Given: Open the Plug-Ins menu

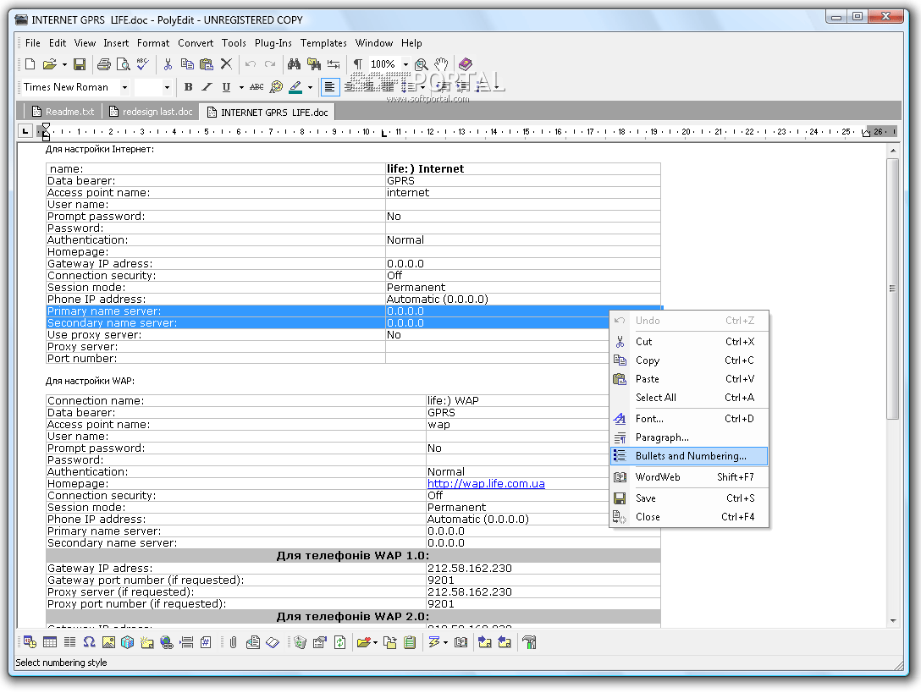Looking at the screenshot, I should [x=273, y=43].
